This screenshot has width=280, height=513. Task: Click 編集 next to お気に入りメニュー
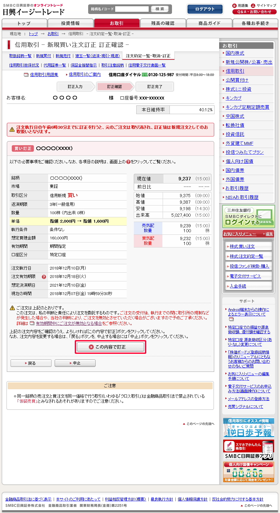tap(269, 234)
